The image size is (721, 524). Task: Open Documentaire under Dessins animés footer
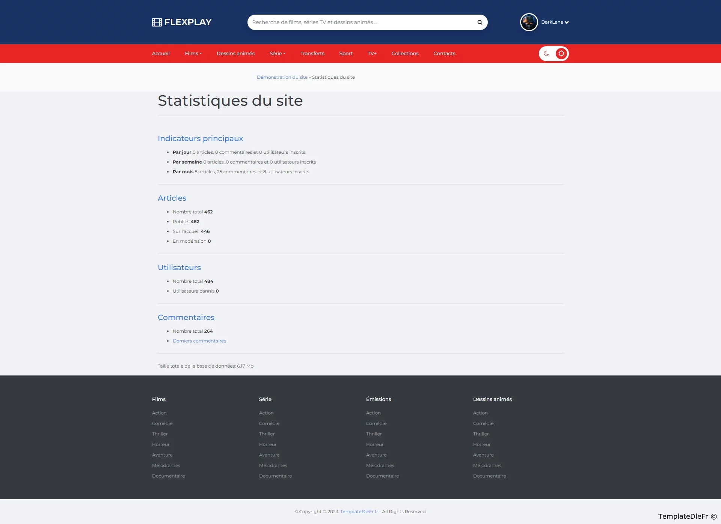[489, 476]
